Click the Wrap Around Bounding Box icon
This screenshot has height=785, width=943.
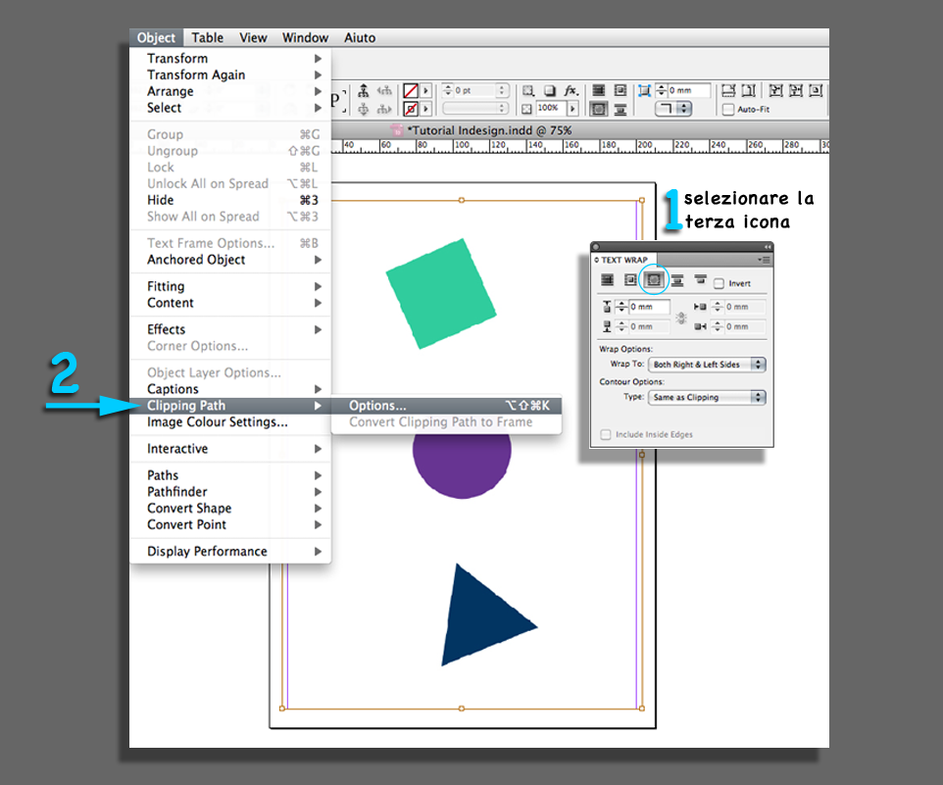pos(632,279)
